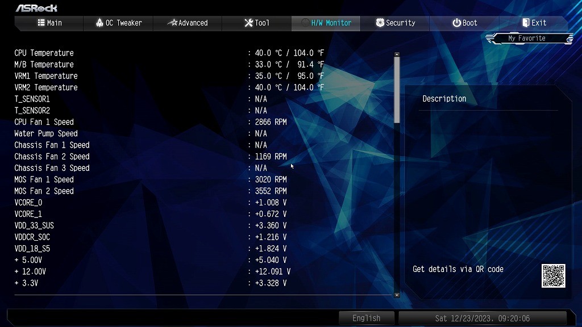Click the Tool wrench icon
The height and width of the screenshot is (327, 582).
[x=249, y=23]
